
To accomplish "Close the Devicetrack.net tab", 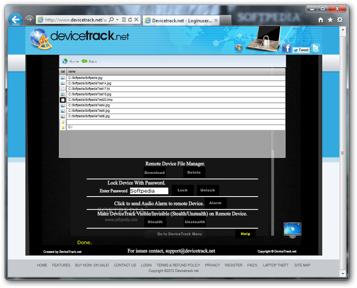I will click(x=216, y=20).
